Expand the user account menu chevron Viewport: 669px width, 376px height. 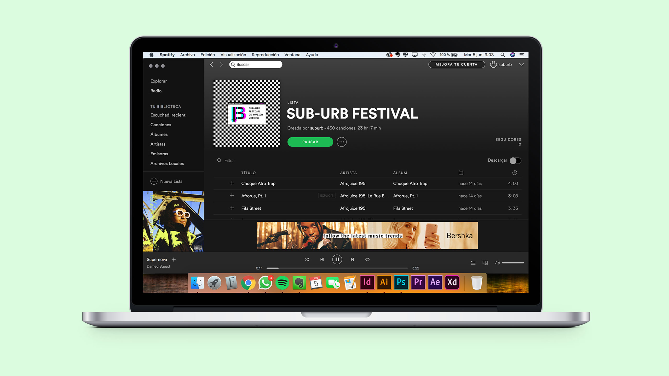(521, 65)
